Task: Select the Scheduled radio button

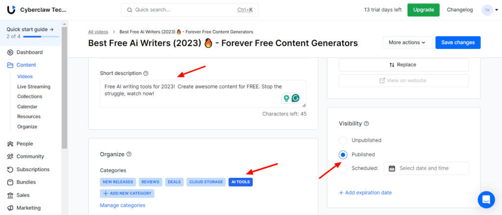Action: 343,169
